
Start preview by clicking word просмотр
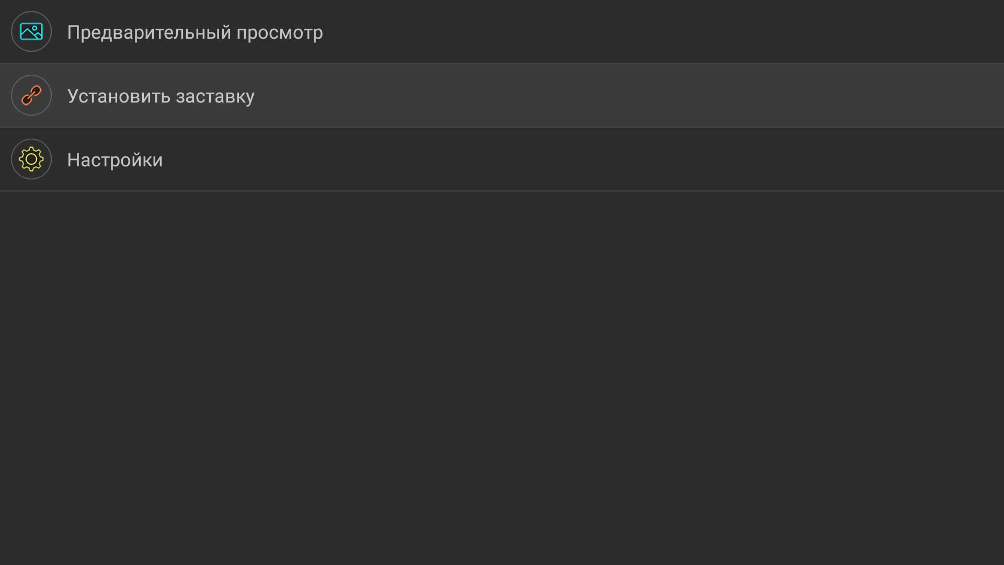click(280, 33)
